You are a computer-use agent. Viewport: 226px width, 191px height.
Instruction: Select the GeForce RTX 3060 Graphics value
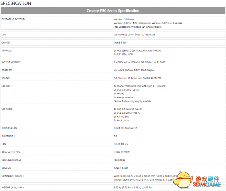(135, 70)
